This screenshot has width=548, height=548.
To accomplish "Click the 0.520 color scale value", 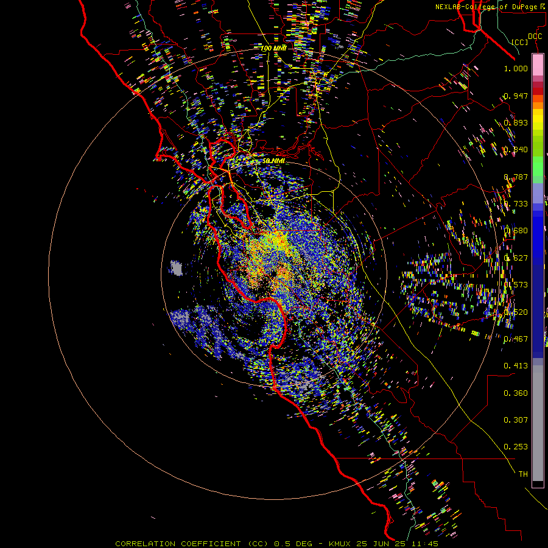I will [516, 312].
